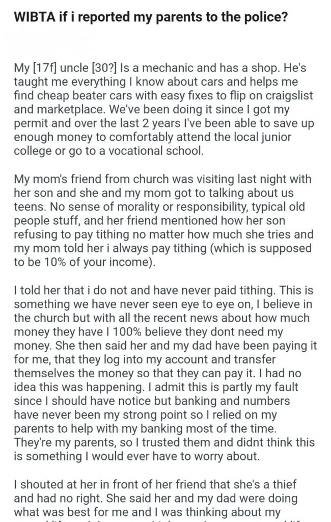The height and width of the screenshot is (522, 331).
Task: Select the paragraph about the mechanic uncle
Action: click(x=163, y=109)
